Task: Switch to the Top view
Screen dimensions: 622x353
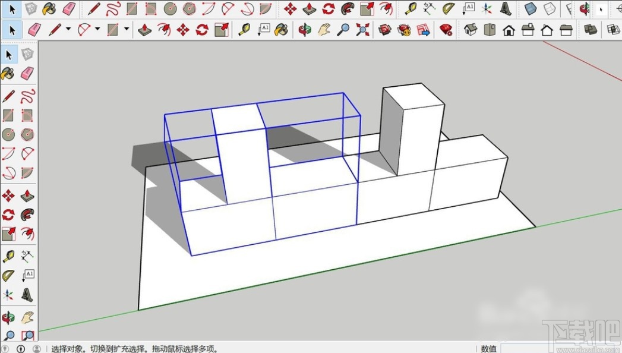Action: [488, 29]
